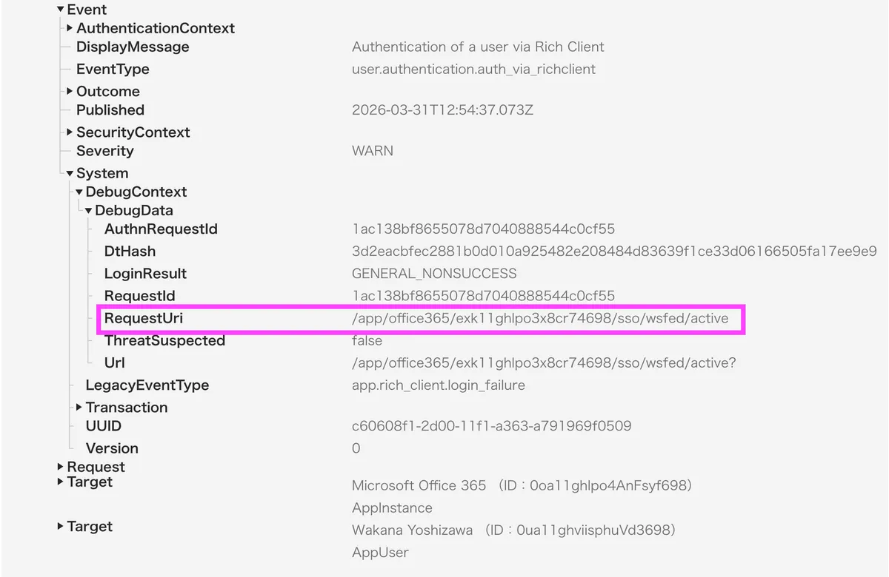Image resolution: width=889 pixels, height=577 pixels.
Task: Click the DtHash value
Action: [614, 252]
